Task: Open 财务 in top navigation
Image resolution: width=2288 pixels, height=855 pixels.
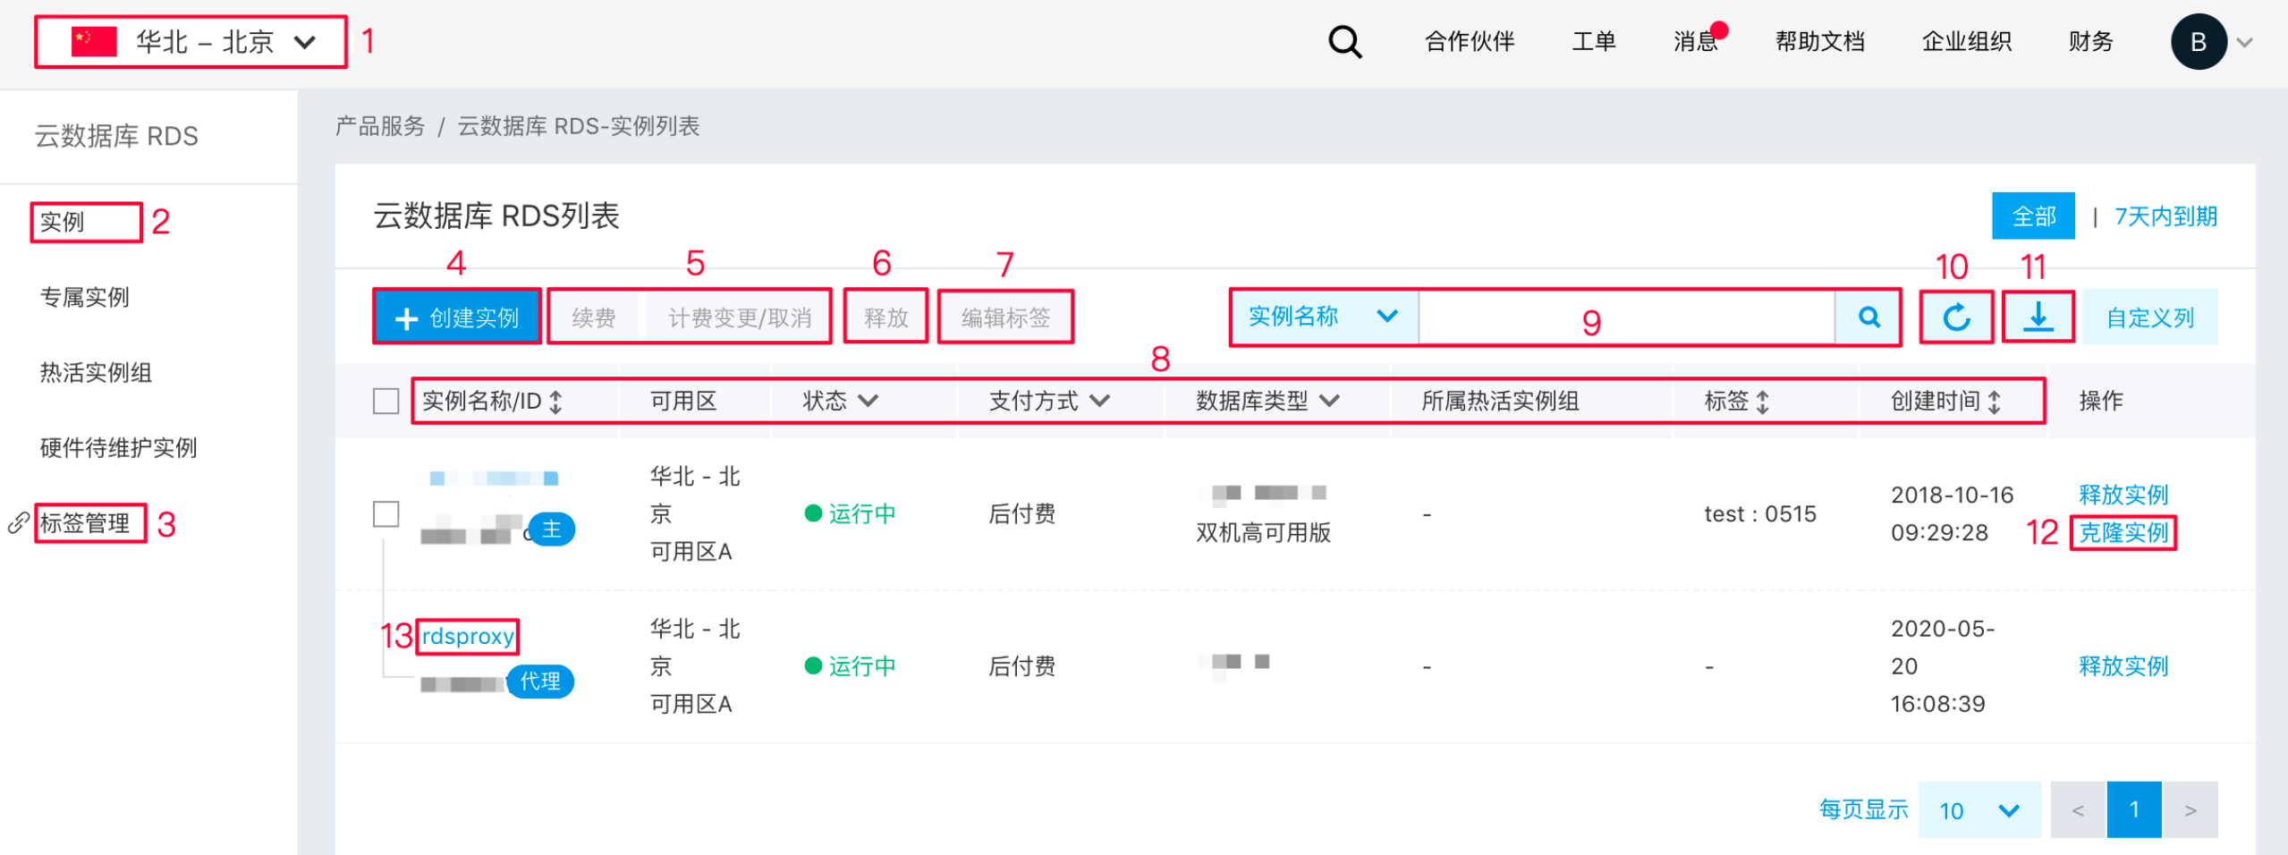Action: (2090, 42)
